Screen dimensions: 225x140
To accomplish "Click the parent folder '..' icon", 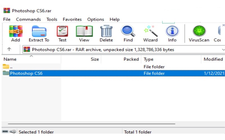I will coord(6,66).
